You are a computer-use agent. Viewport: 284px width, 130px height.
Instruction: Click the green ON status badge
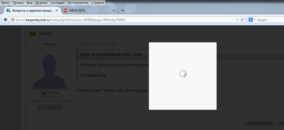click(x=32, y=34)
